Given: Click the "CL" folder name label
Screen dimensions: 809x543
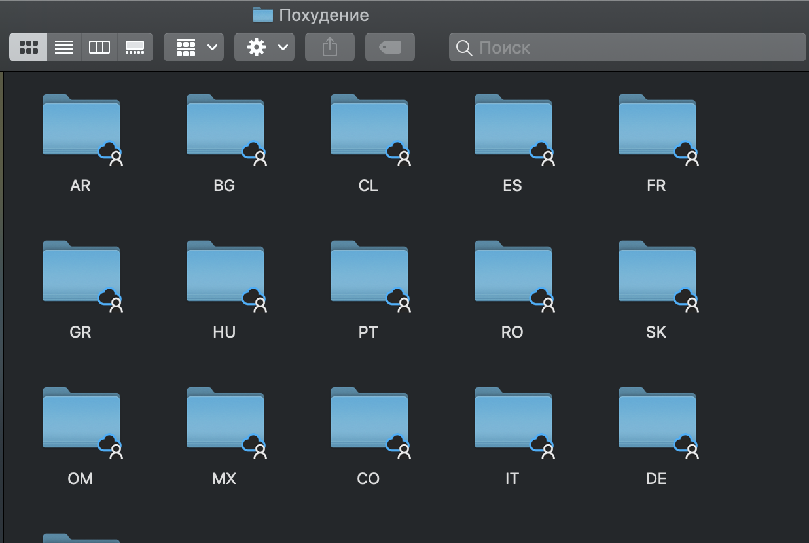Looking at the screenshot, I should [369, 186].
